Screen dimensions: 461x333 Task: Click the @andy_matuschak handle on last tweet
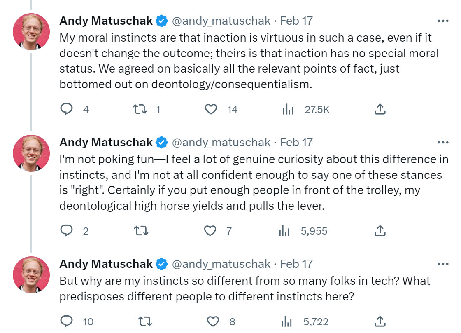[221, 264]
